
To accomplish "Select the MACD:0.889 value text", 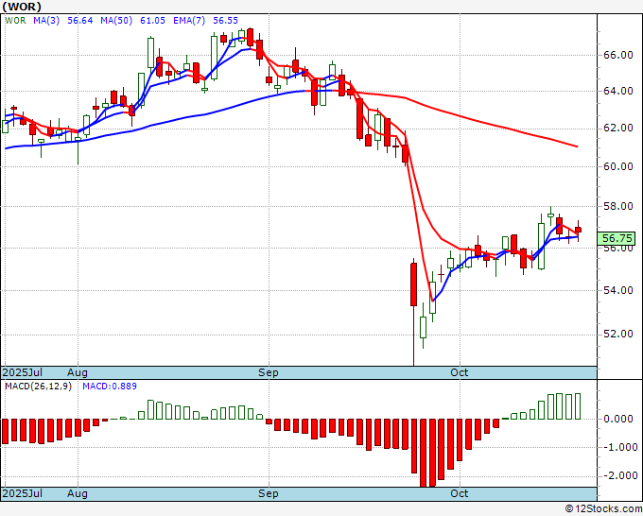I will 110,387.
